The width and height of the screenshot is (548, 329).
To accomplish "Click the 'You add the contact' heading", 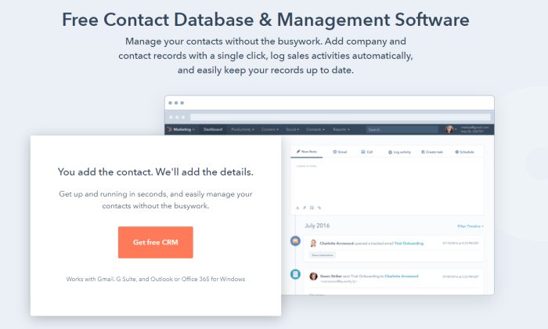I will point(156,172).
